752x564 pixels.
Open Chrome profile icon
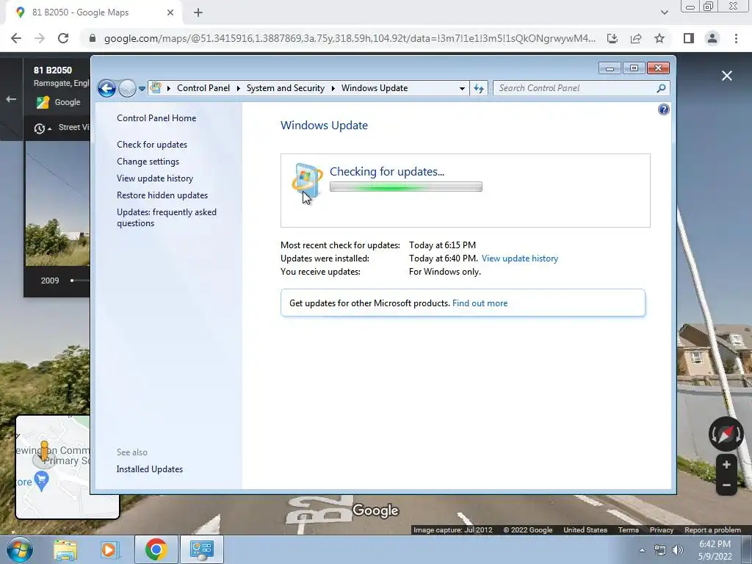712,38
